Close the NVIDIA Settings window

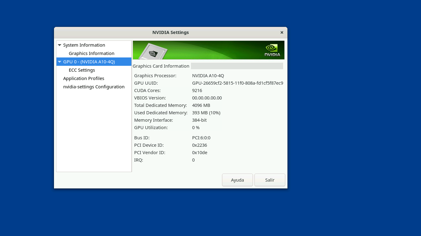[x=282, y=32]
